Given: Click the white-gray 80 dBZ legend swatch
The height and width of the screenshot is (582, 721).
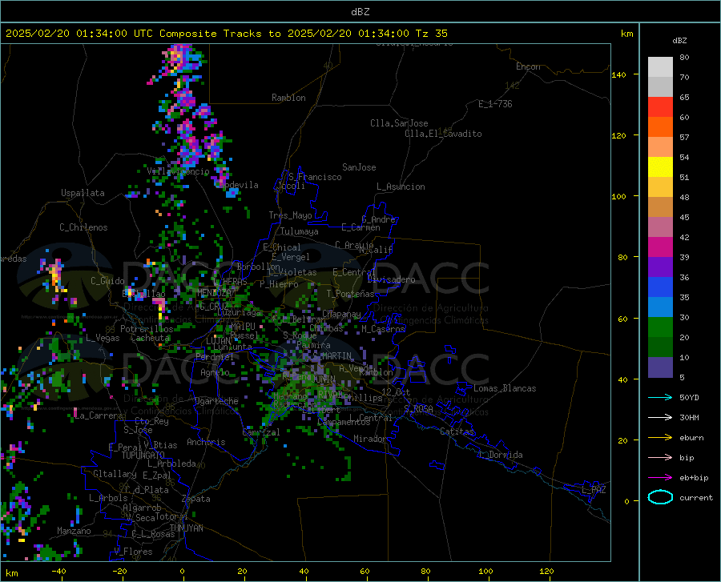Looking at the screenshot, I should [660, 66].
